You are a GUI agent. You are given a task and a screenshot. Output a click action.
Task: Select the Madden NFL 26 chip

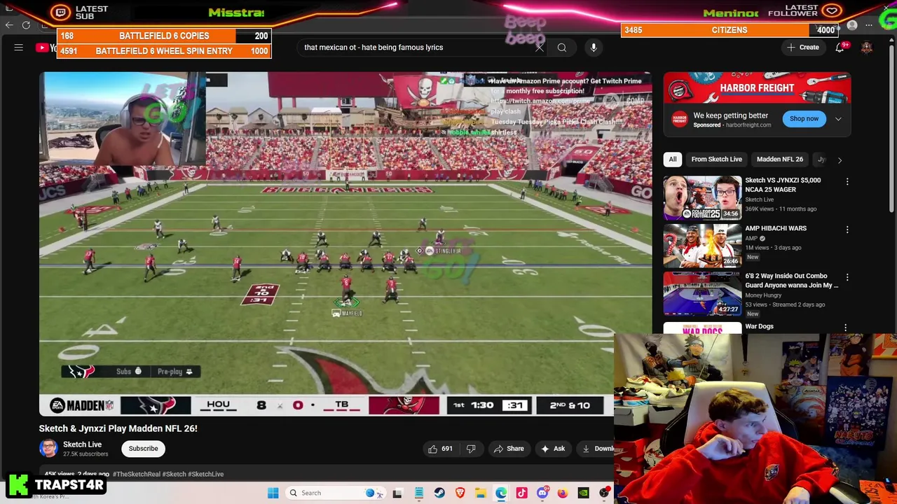tap(779, 160)
